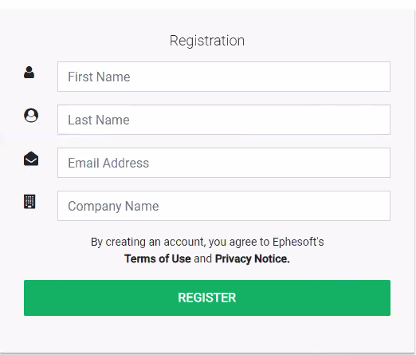
Task: Click into the Last Name text box
Action: [224, 120]
